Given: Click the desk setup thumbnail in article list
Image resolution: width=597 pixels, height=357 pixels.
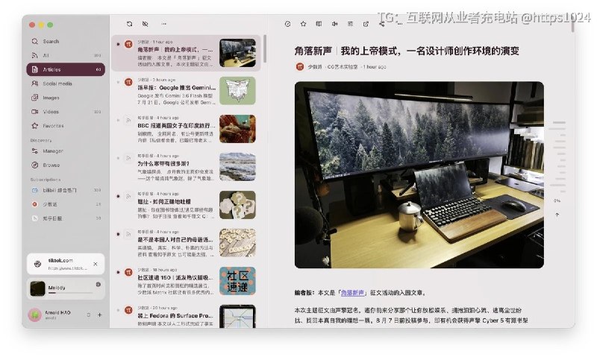Looking at the screenshot, I should (x=237, y=53).
